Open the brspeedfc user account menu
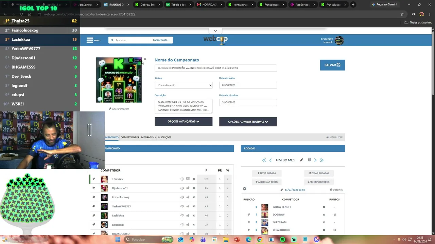435x244 pixels. tap(332, 40)
